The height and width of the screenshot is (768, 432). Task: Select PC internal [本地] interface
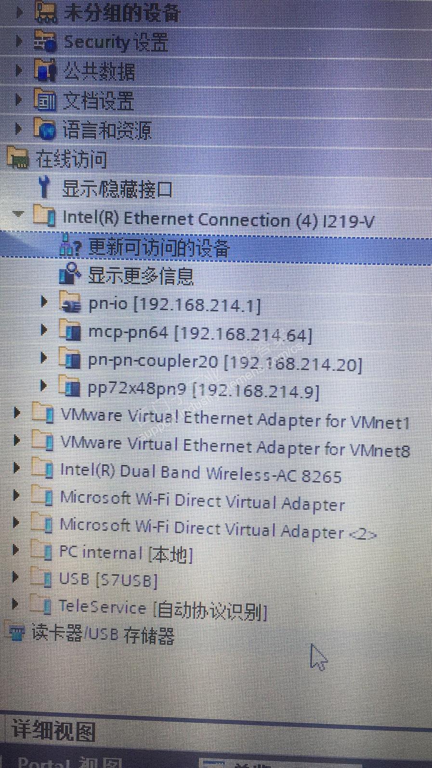click(x=125, y=553)
